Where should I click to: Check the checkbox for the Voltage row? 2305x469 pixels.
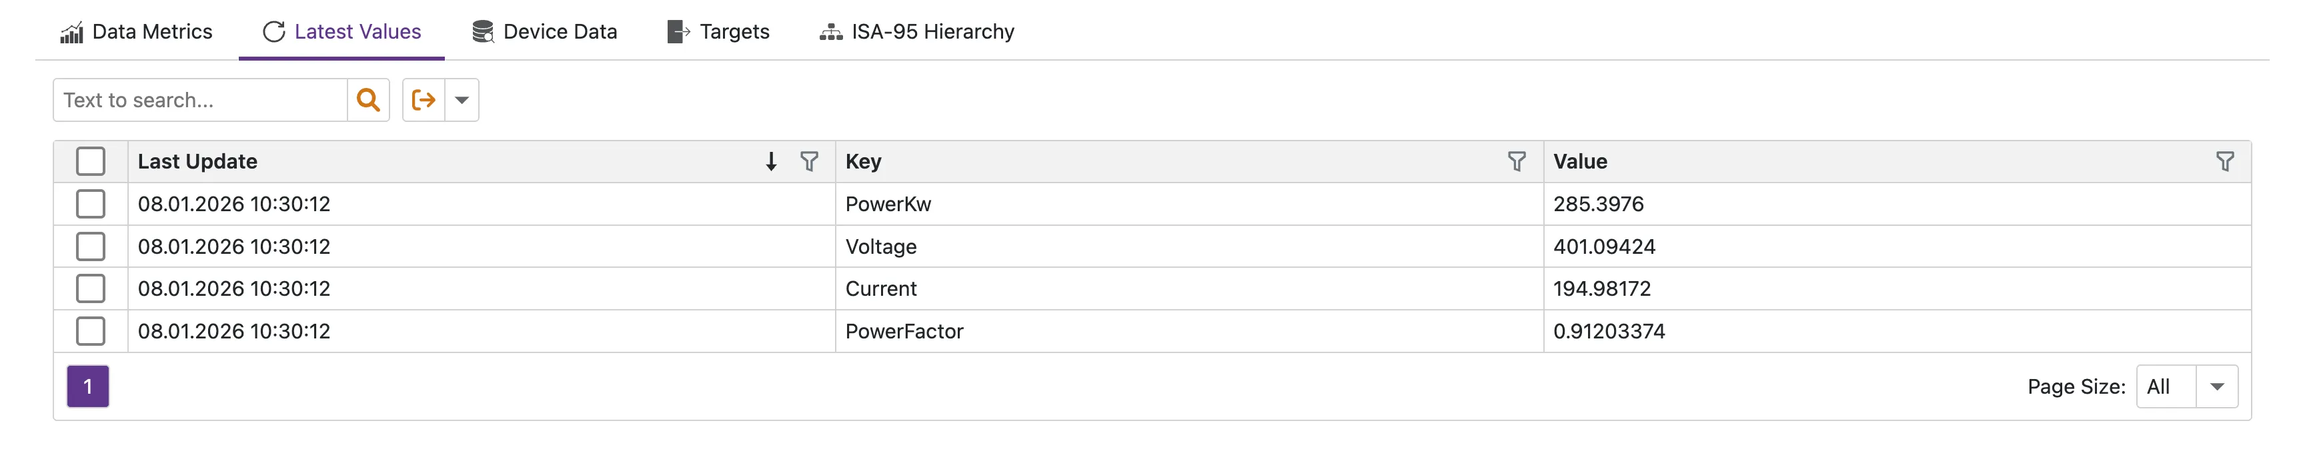tap(91, 246)
